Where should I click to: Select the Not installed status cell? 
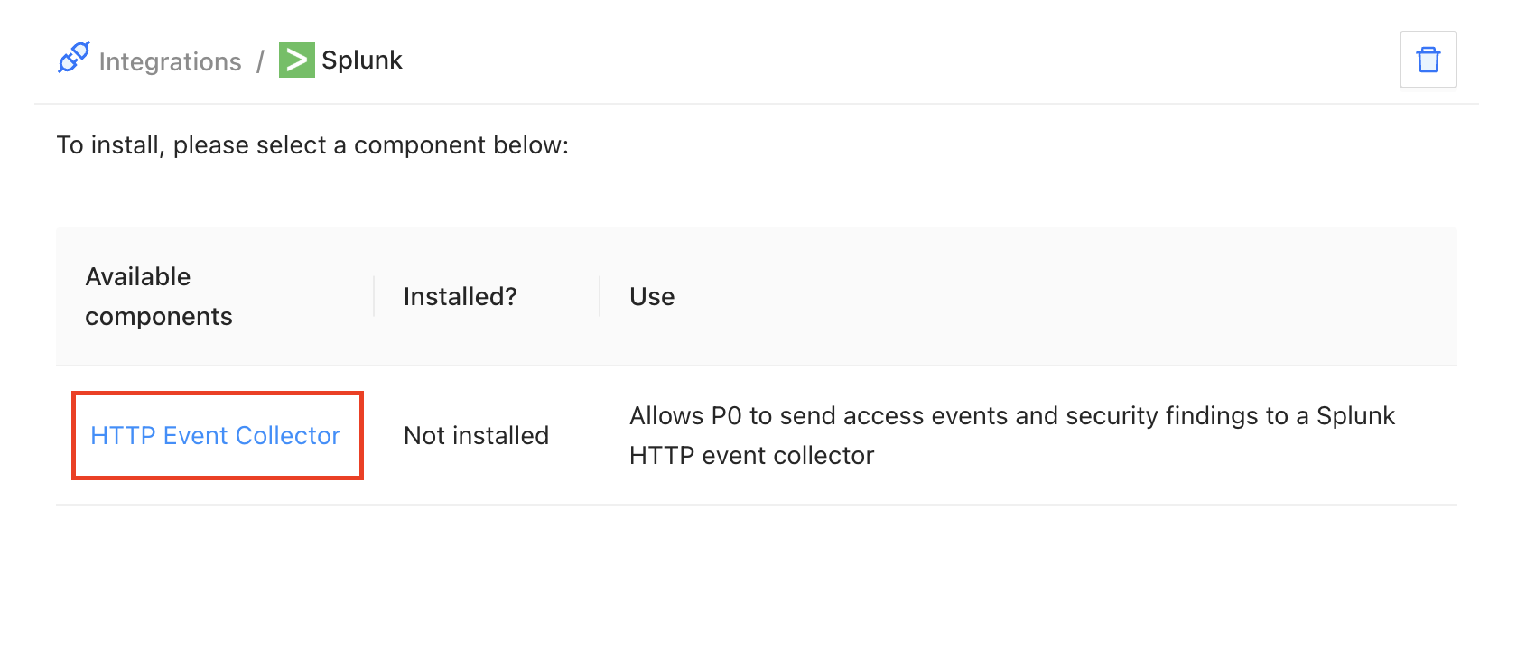click(476, 436)
